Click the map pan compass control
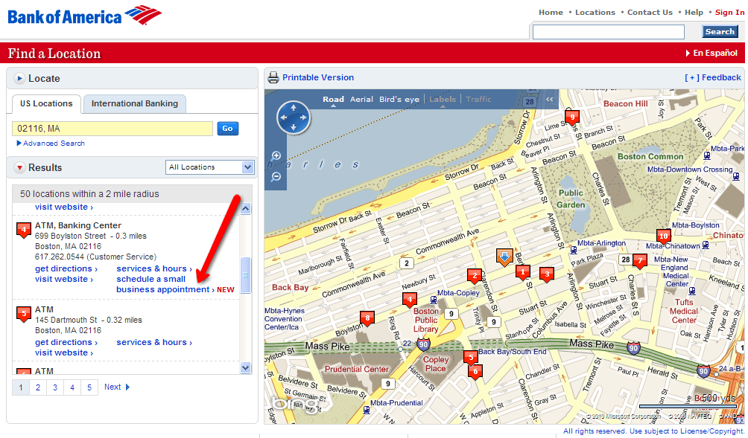Screen dimensions: 748x438 [293, 117]
